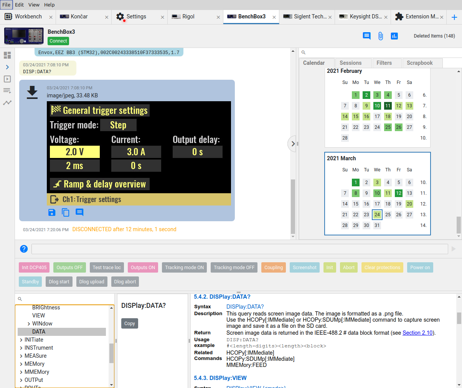
Task: Open the Edit menu
Action: [20, 5]
